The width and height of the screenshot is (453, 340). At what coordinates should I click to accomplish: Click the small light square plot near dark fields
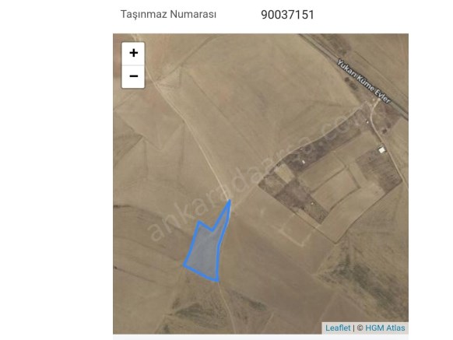(283, 173)
